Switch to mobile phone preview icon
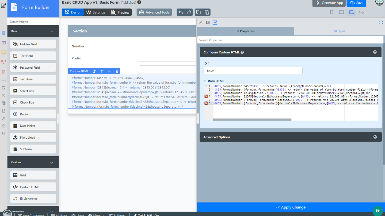This screenshot has width=385, height=216. [x=331, y=12]
